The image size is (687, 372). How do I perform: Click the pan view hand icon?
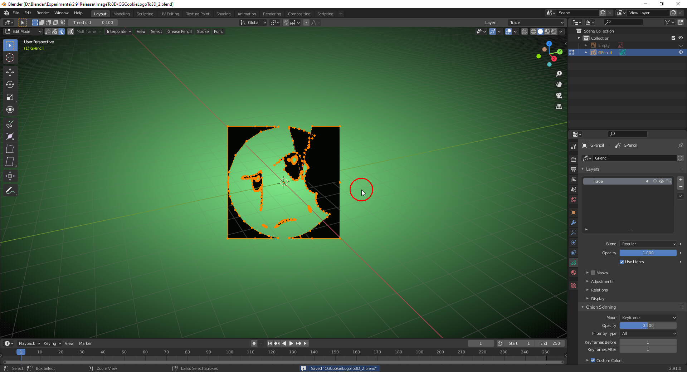tap(559, 84)
